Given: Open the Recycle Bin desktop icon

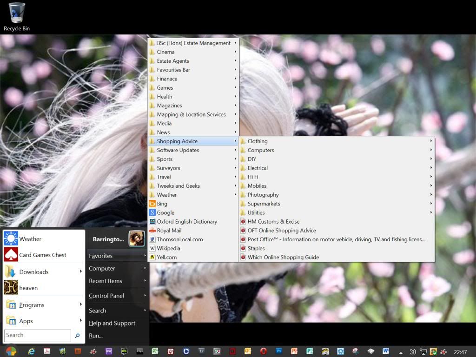Looking at the screenshot, I should [x=16, y=17].
